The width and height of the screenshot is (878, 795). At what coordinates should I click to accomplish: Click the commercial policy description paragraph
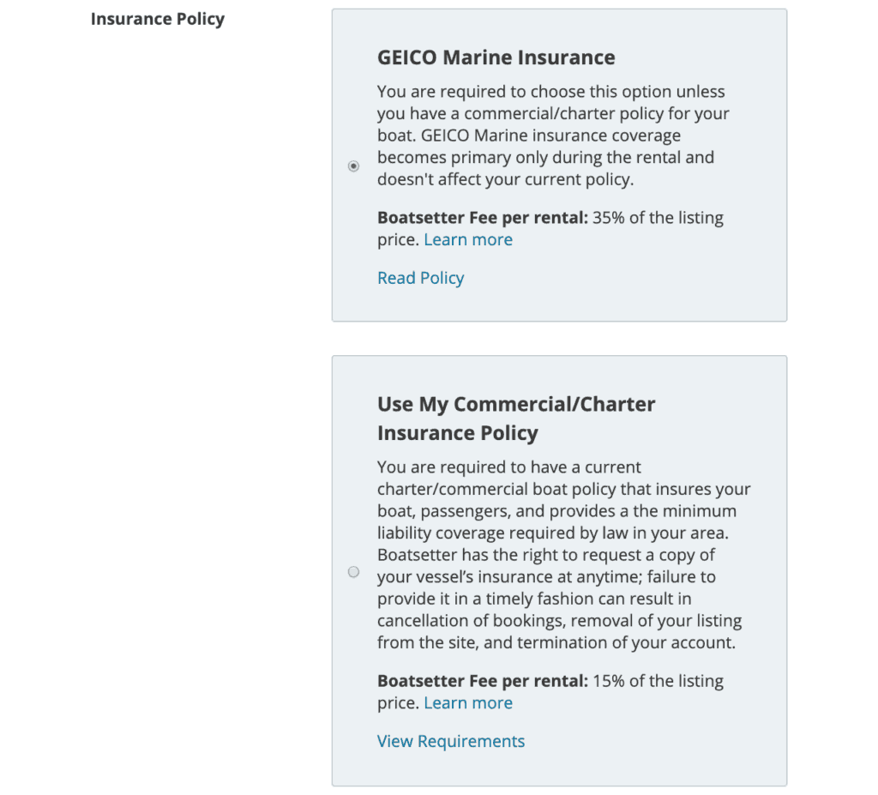click(562, 555)
